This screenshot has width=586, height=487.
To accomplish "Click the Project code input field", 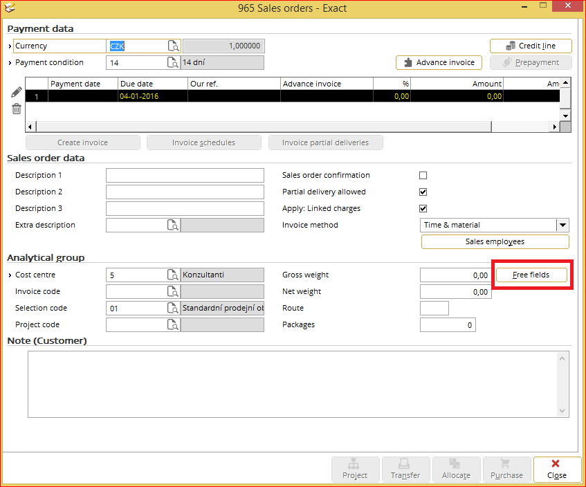I will pyautogui.click(x=137, y=325).
